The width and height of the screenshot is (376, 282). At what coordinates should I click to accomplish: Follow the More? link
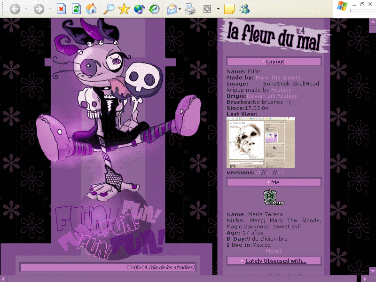click(274, 251)
